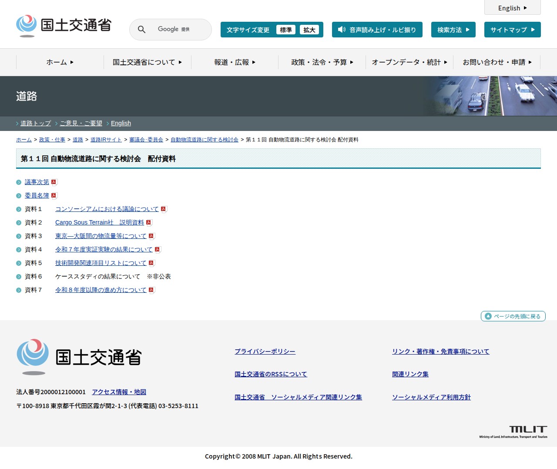Open 令和7年度実証実験の結果について link
Image resolution: width=557 pixels, height=469 pixels.
[104, 250]
